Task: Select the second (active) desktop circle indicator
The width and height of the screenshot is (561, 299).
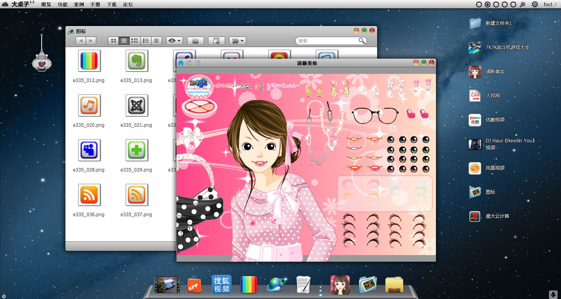Action: pyautogui.click(x=487, y=5)
